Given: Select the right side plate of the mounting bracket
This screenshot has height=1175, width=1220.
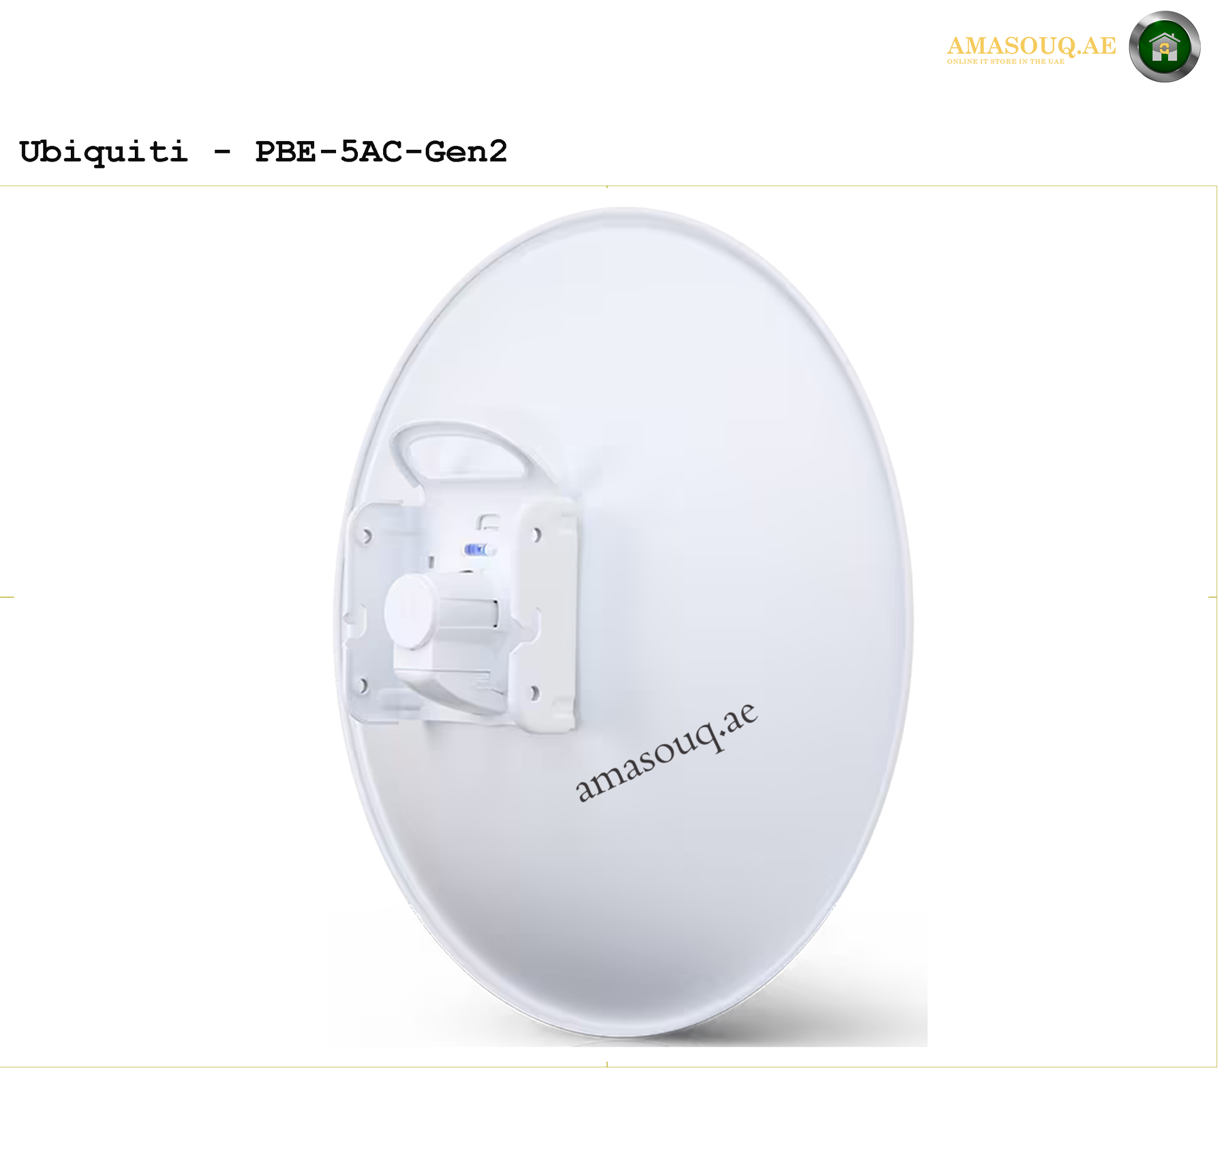Looking at the screenshot, I should pyautogui.click(x=547, y=615).
